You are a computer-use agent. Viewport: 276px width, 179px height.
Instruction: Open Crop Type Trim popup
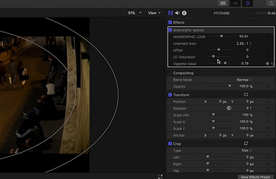247,151
